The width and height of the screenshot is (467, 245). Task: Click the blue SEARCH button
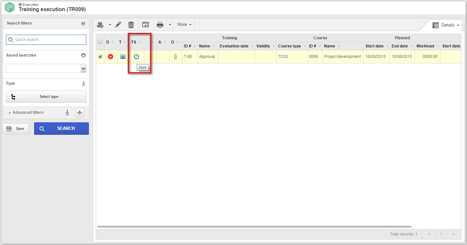click(x=61, y=129)
